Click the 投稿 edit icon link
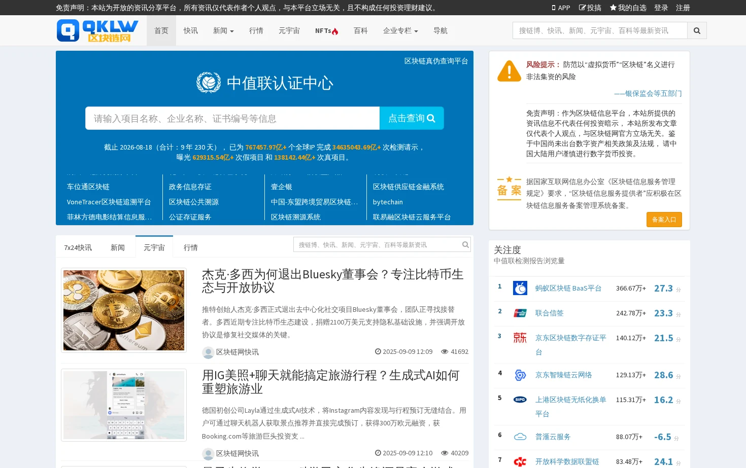Screen dimensions: 746x468 tap(590, 8)
